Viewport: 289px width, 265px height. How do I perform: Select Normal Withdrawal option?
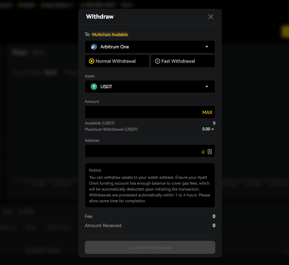click(117, 61)
